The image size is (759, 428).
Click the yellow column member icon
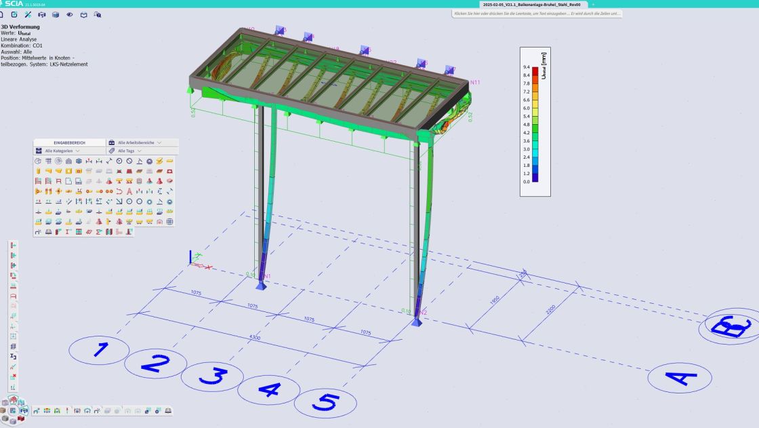click(x=38, y=172)
